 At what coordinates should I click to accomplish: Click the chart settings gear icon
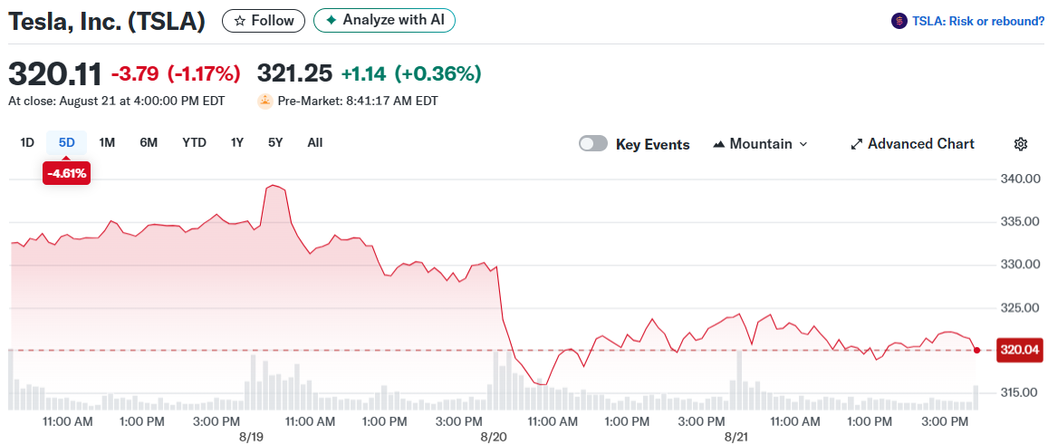1020,144
